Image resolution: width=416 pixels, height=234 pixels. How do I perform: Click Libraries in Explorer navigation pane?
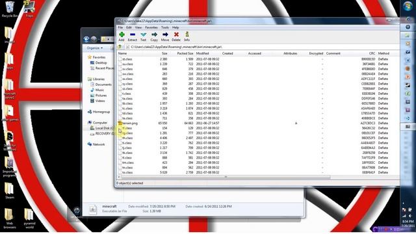98,79
